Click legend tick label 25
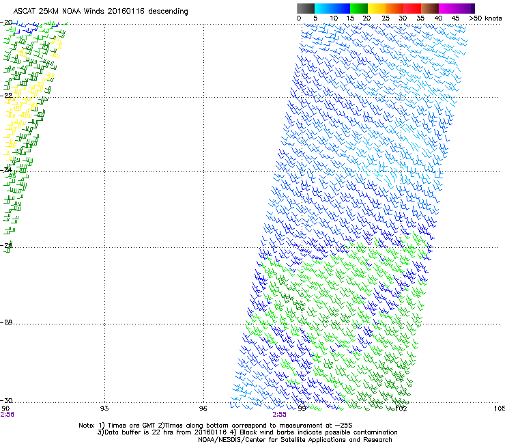 [x=386, y=18]
